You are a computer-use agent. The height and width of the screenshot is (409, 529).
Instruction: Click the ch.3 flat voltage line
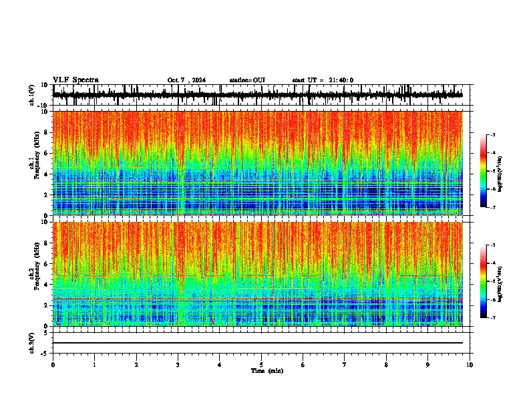(x=258, y=343)
